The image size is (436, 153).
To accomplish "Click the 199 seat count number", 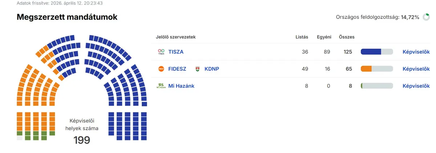I will [x=82, y=140].
